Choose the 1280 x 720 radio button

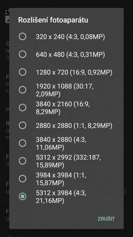click(x=22, y=72)
